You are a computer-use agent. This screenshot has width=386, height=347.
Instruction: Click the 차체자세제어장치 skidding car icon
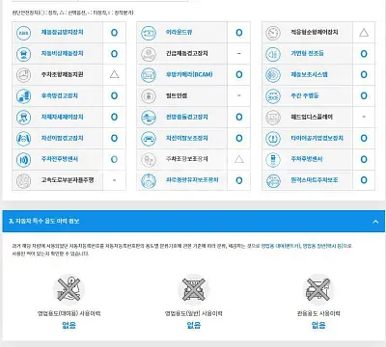point(23,118)
